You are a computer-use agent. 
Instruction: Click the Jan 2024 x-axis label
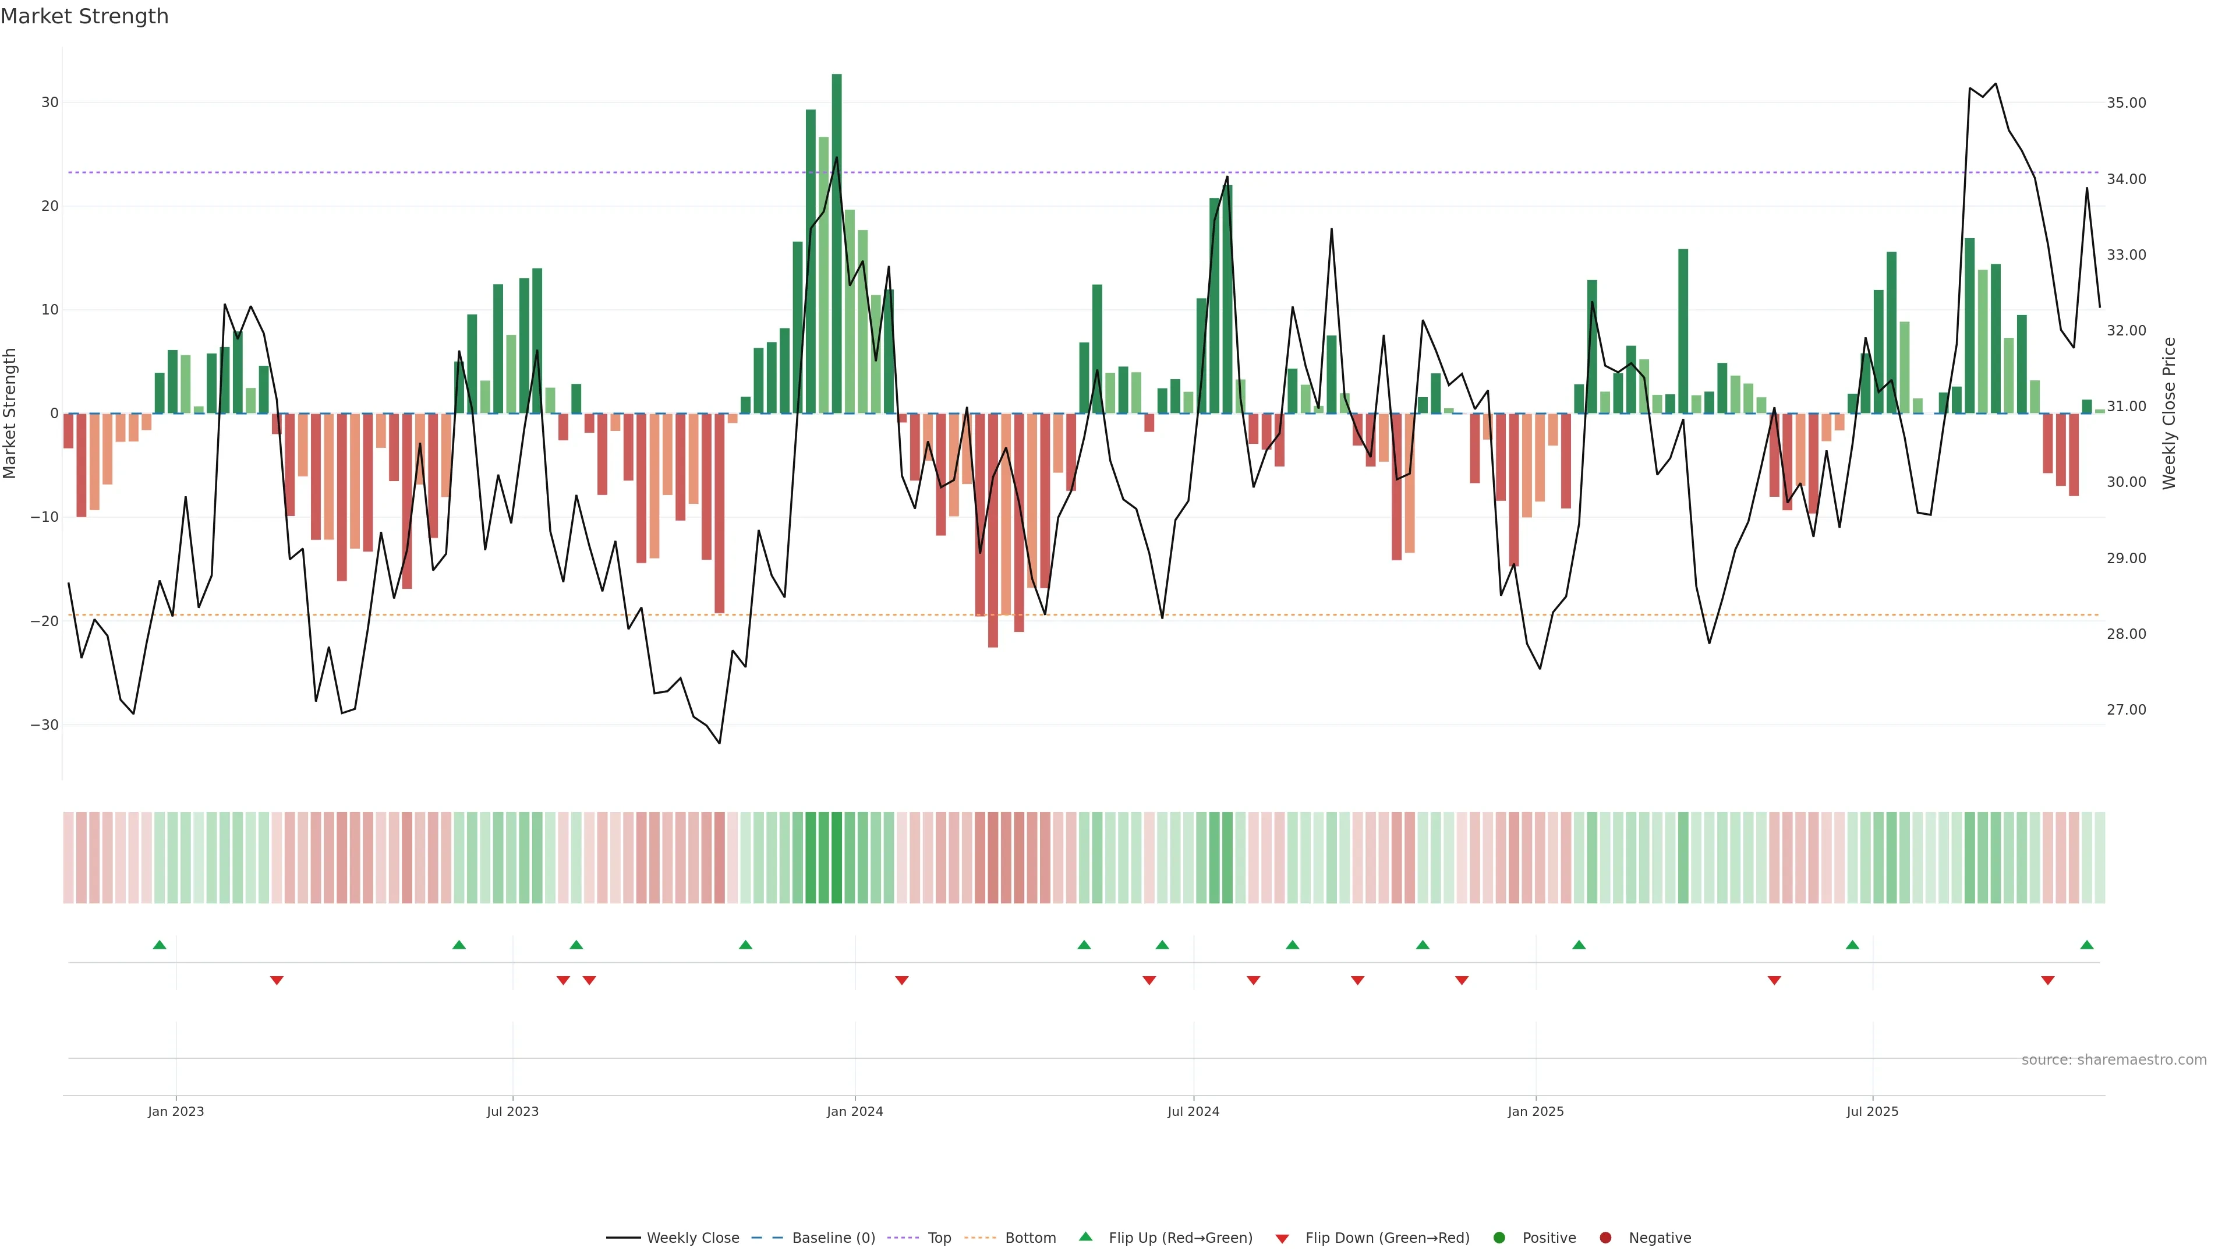(855, 1111)
